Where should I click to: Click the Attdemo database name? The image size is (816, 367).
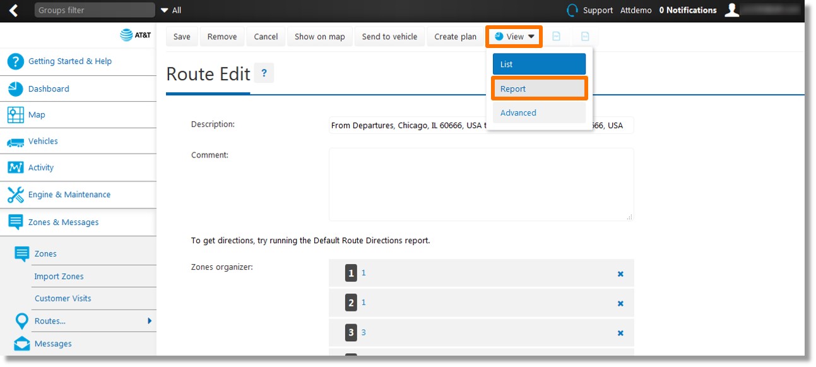click(636, 10)
